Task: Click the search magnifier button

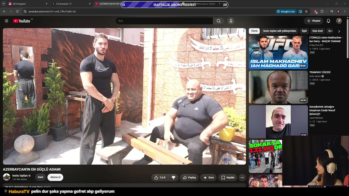Action: coord(219,21)
